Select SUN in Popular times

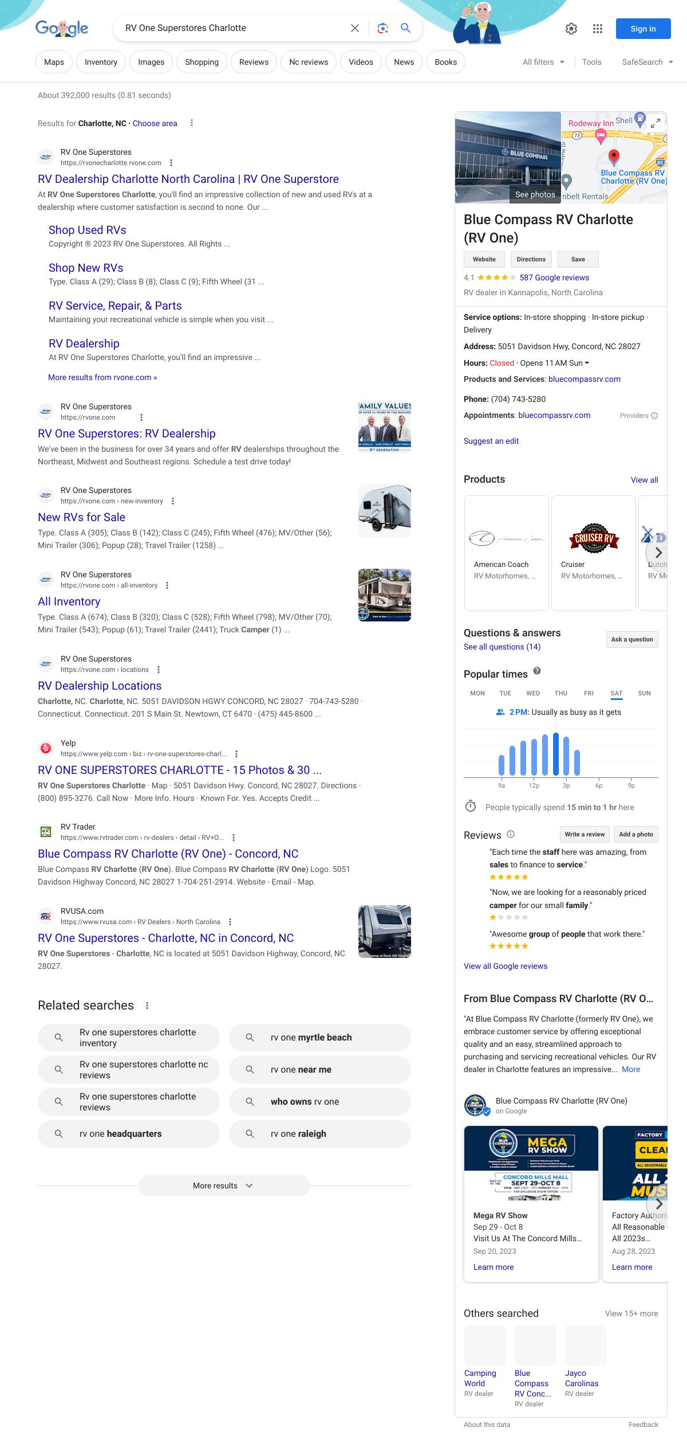coord(644,693)
